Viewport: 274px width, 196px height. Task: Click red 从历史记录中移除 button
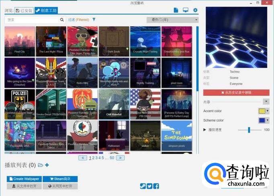(x=236, y=93)
